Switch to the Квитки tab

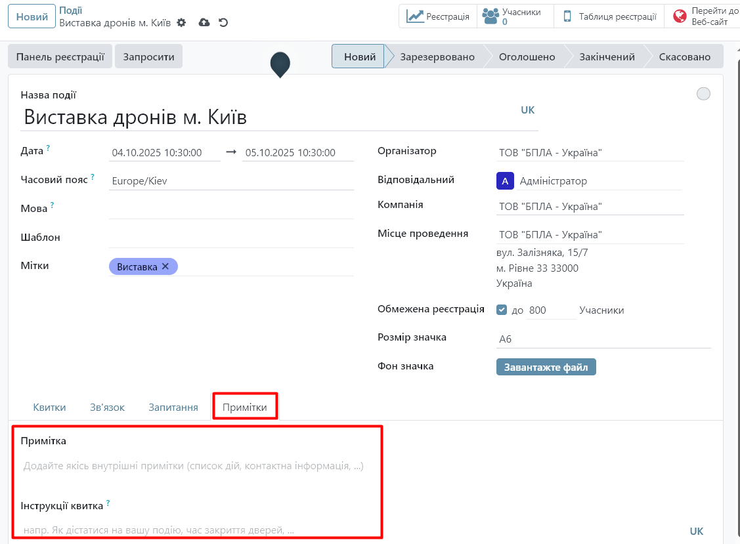[50, 408]
